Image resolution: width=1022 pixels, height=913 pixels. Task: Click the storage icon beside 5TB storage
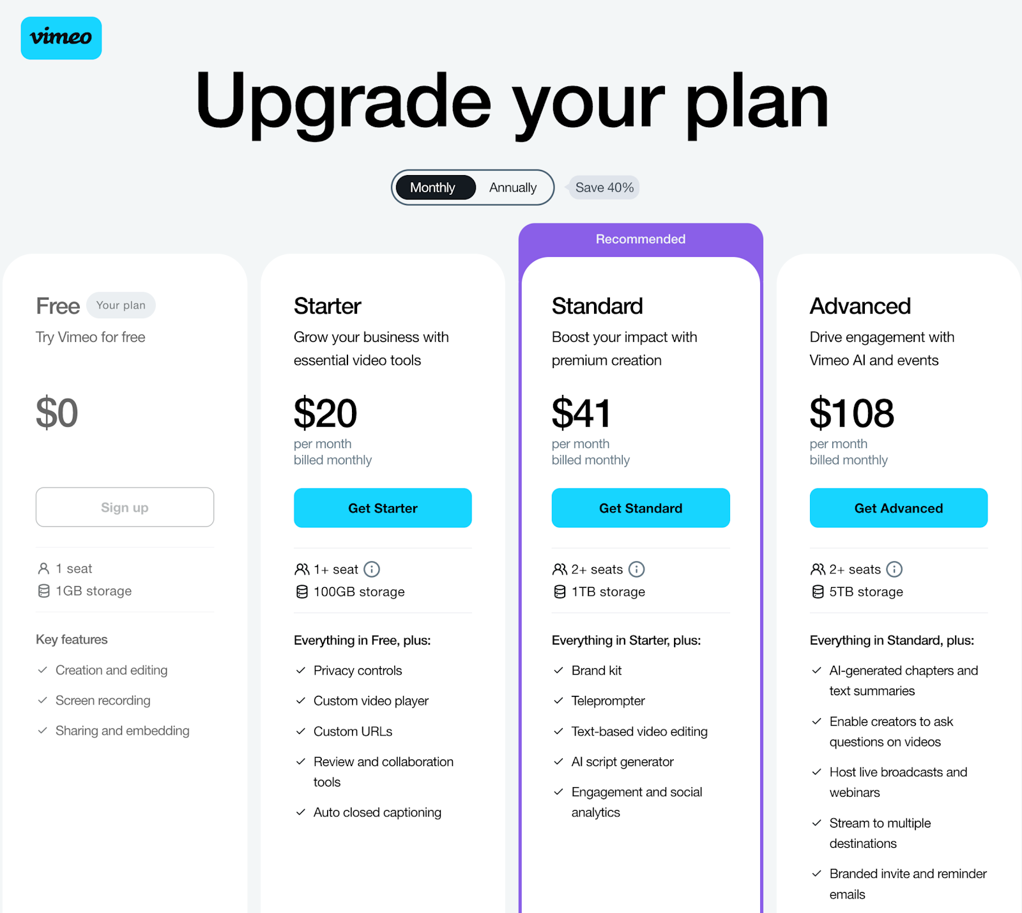pos(818,592)
